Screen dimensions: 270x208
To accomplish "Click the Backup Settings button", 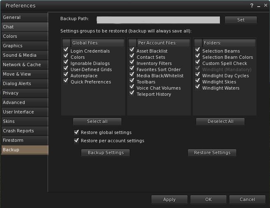I will click(x=105, y=153).
